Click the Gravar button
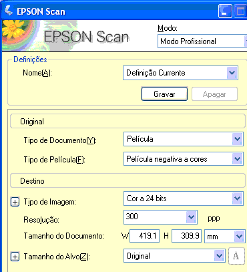 click(164, 94)
